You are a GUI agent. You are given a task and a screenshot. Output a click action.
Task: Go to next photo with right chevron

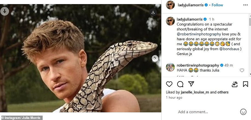click(155, 58)
